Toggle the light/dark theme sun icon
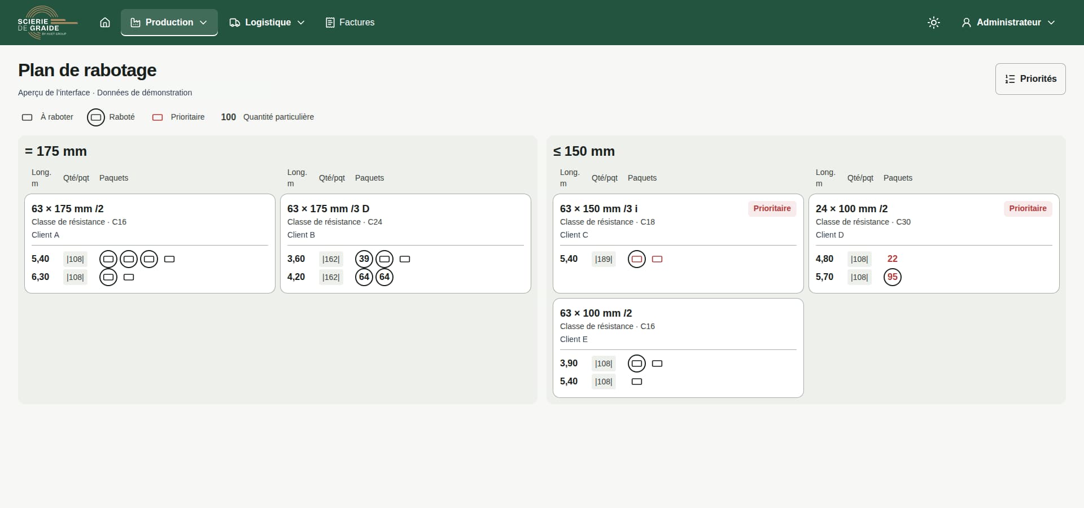This screenshot has width=1084, height=508. coord(934,23)
